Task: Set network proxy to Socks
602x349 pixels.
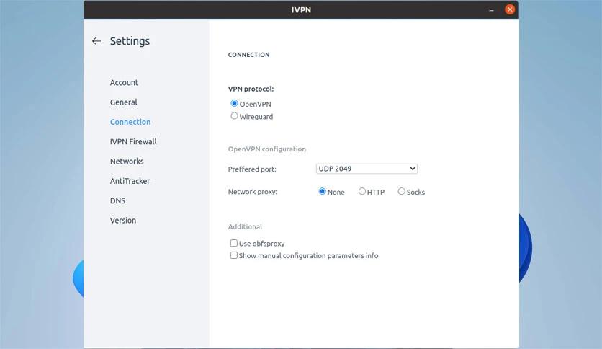Action: tap(401, 191)
